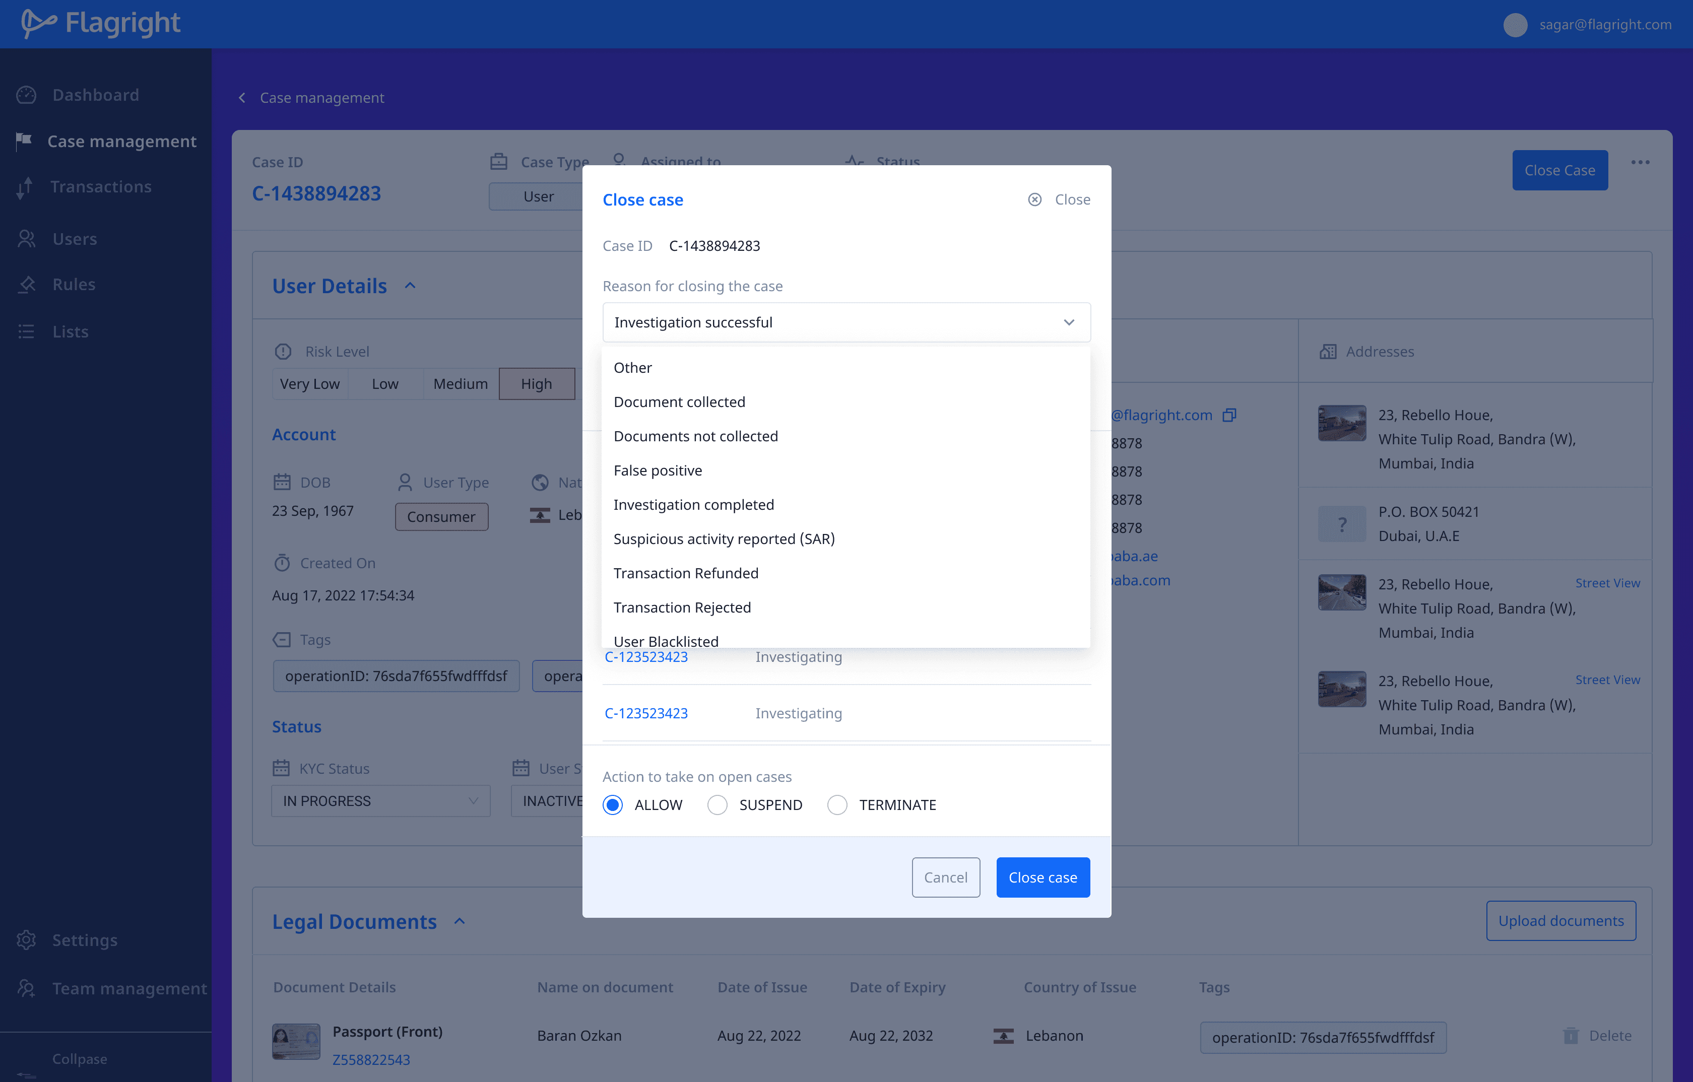The height and width of the screenshot is (1082, 1693).
Task: Click the back arrow beside Case management
Action: (242, 98)
